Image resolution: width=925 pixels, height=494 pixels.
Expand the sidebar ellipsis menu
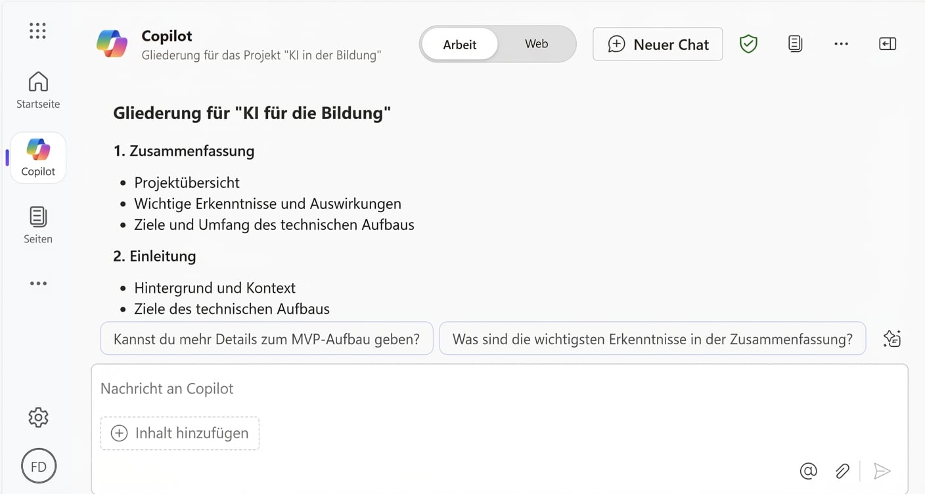point(37,283)
